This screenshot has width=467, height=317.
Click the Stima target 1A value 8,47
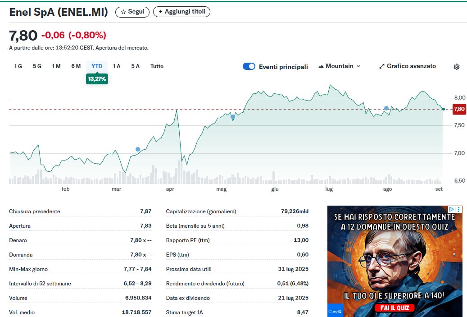click(303, 312)
